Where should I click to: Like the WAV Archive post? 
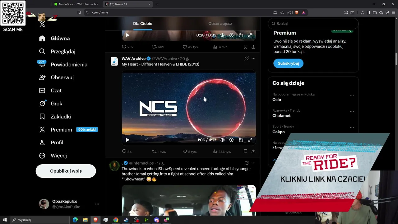[189, 152]
